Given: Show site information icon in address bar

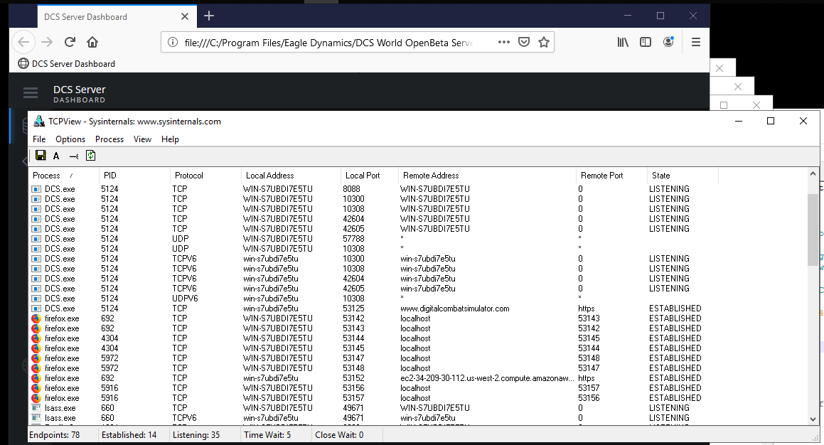Looking at the screenshot, I should point(172,42).
